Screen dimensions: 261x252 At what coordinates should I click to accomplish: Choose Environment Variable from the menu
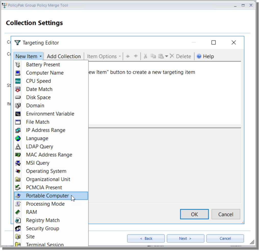coord(50,114)
